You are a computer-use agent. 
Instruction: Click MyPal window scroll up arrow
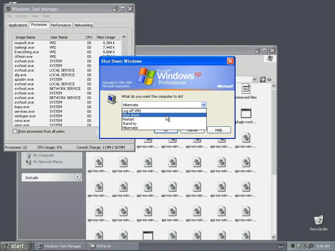click(274, 86)
